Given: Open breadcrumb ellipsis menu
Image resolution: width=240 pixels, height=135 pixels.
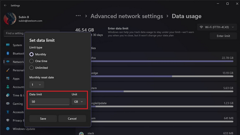Looking at the screenshot, I should pyautogui.click(x=78, y=16).
